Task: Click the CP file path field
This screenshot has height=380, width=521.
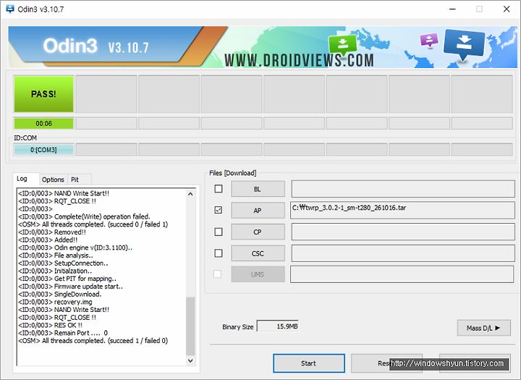Action: click(x=403, y=232)
